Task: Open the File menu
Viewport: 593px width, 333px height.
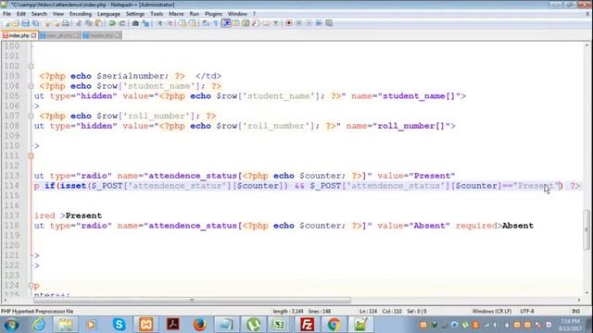Action: click(6, 14)
